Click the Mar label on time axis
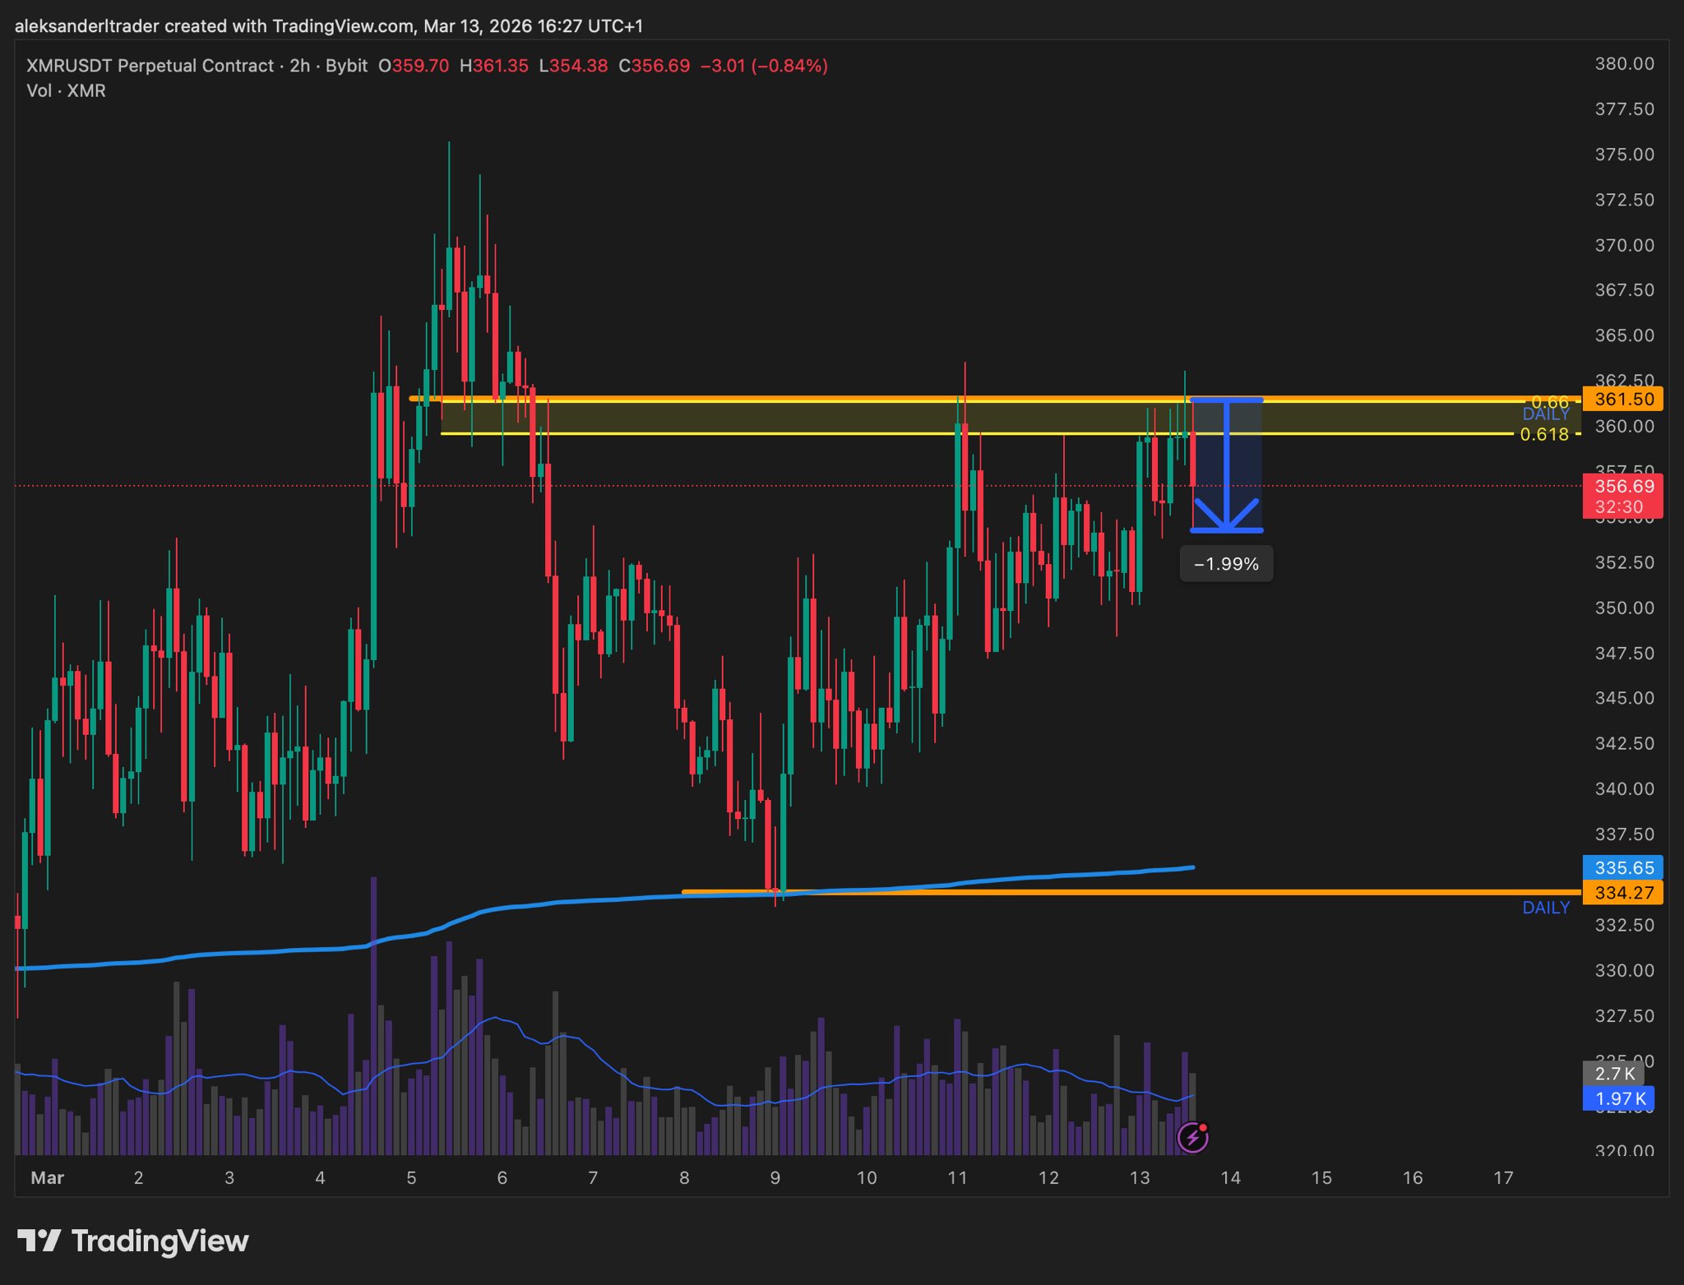This screenshot has height=1285, width=1684. 47,1178
